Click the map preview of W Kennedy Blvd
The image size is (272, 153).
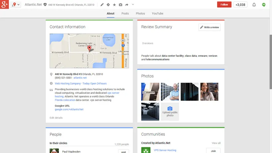point(89,51)
